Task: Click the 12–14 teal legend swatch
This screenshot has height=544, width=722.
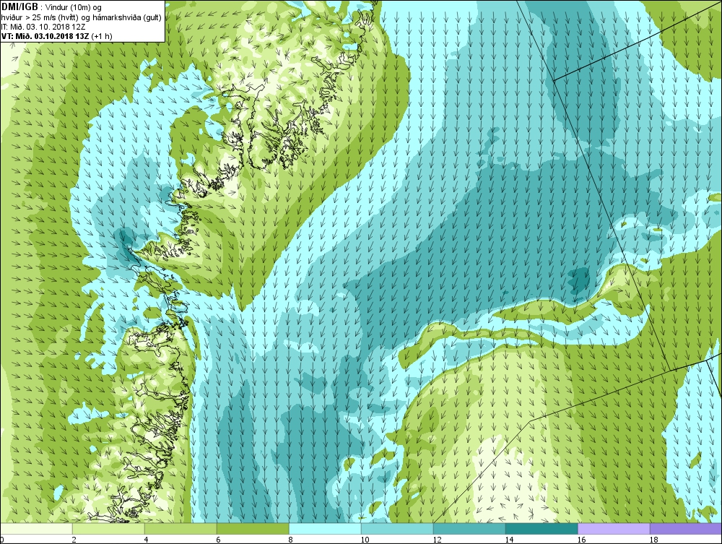Action: click(x=469, y=528)
